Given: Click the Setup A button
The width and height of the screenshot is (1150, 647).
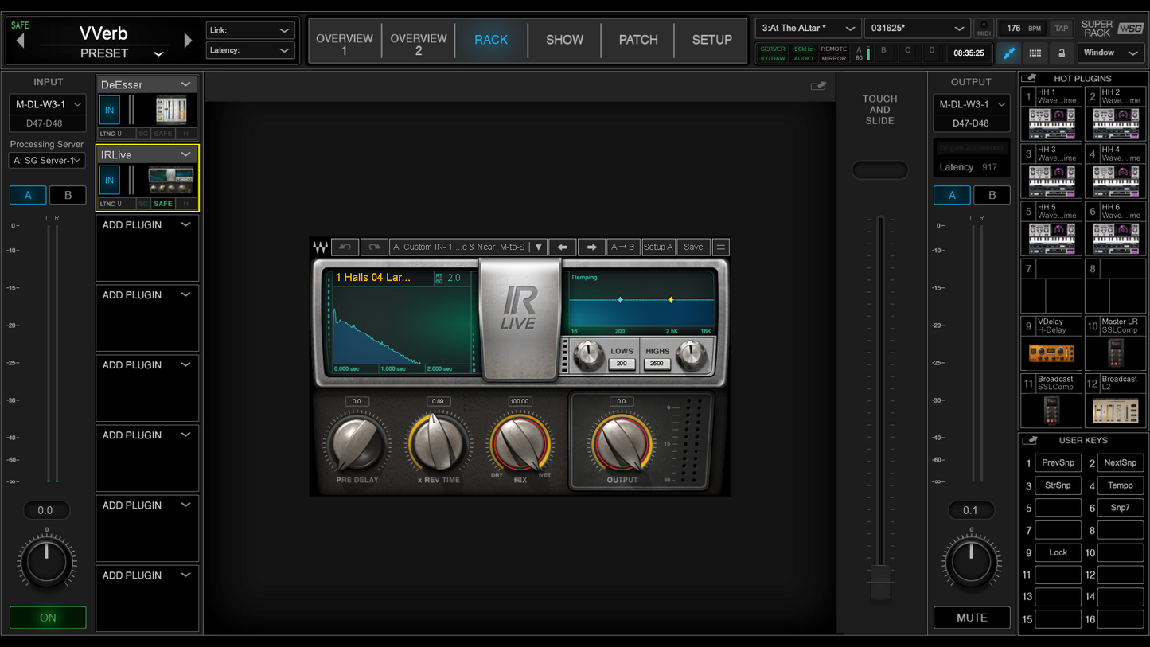Looking at the screenshot, I should (x=658, y=247).
